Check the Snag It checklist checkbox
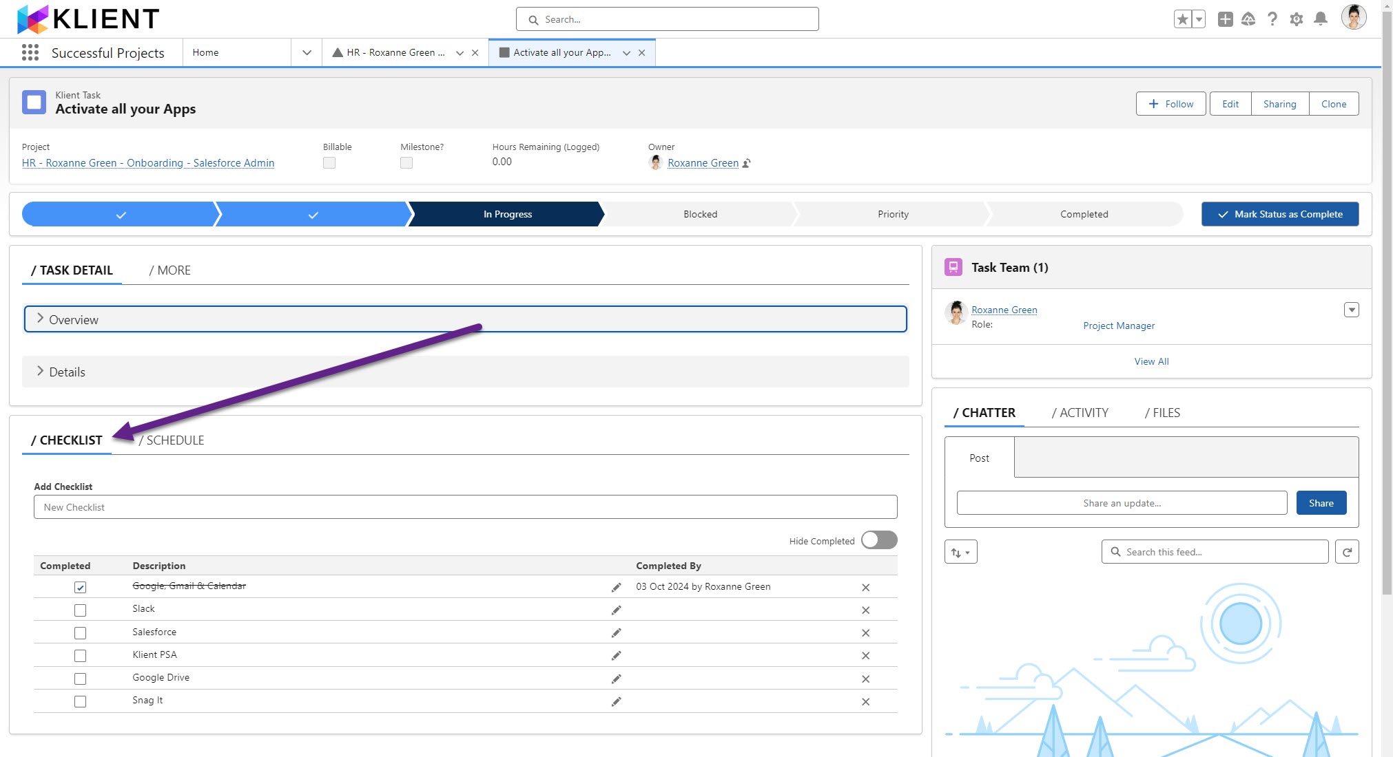 point(80,701)
